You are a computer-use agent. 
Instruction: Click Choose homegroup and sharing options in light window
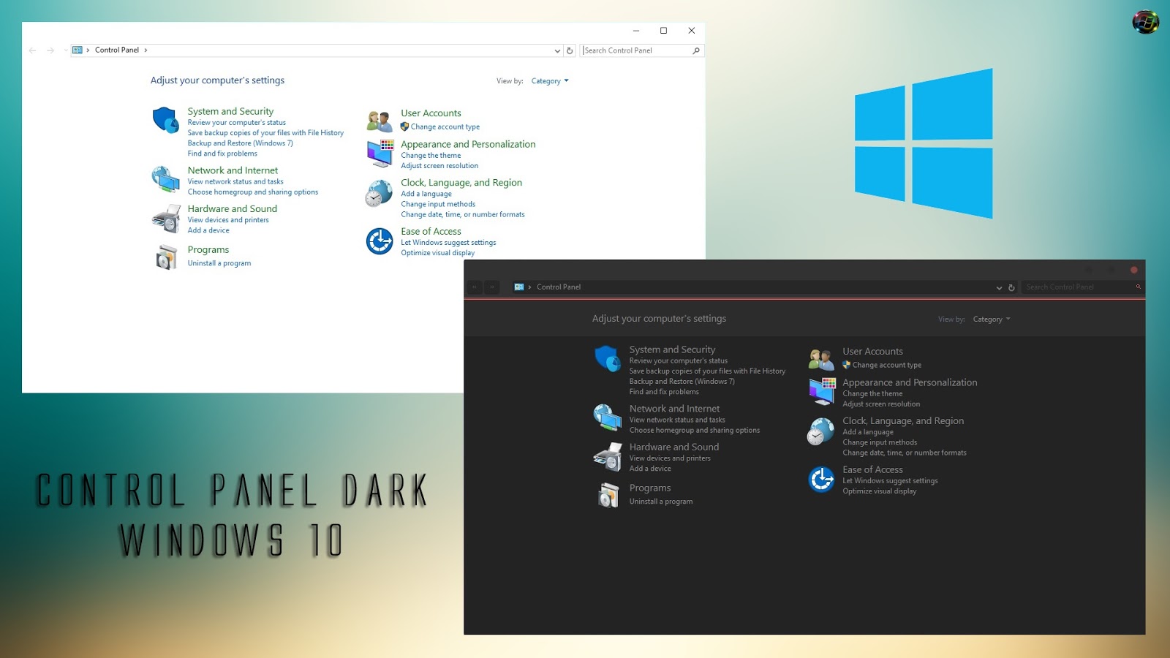(x=253, y=192)
